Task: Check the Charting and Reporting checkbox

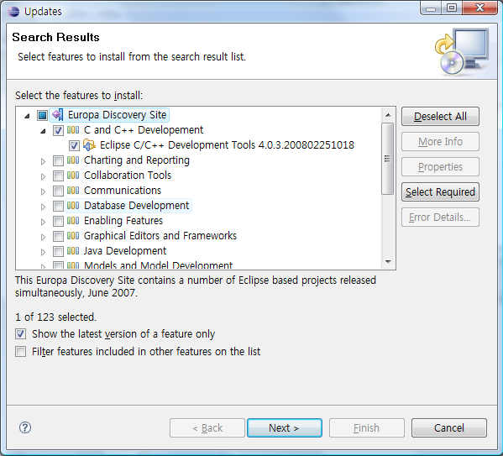Action: tap(58, 160)
